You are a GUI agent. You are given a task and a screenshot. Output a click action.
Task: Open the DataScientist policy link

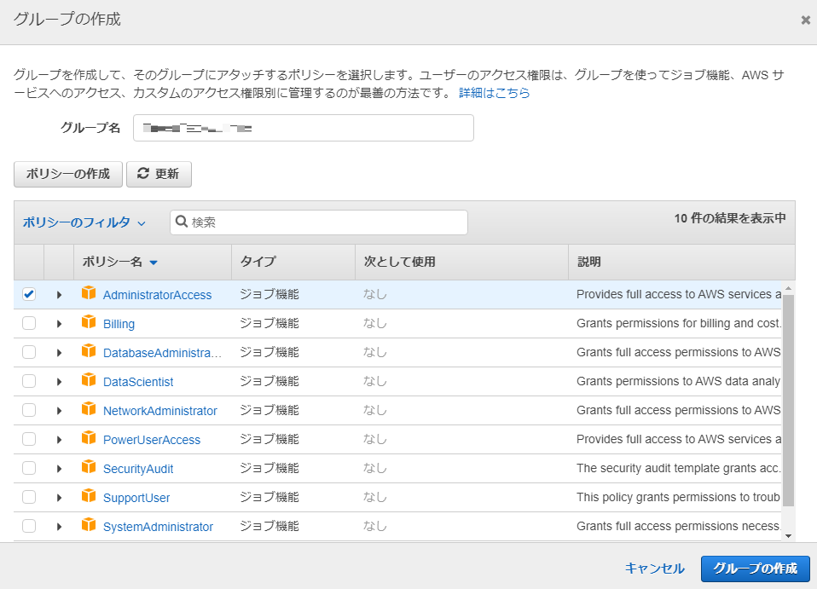pos(138,382)
